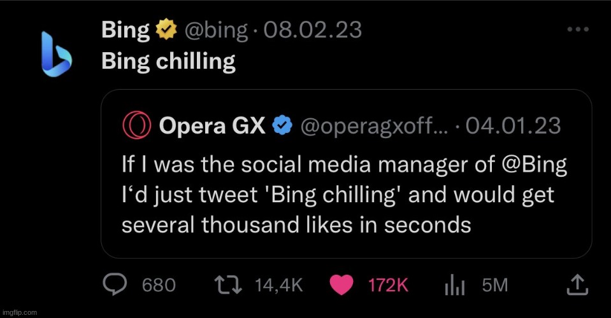This screenshot has width=611, height=318.
Task: Click the 14,4K retweet count
Action: point(279,286)
